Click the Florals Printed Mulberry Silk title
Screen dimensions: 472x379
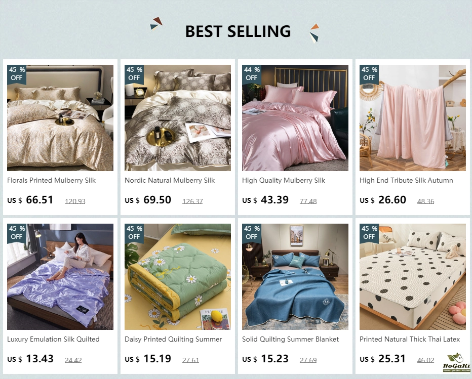click(52, 181)
